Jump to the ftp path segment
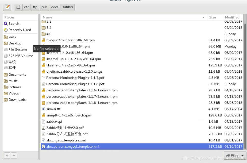The height and width of the screenshot is (163, 247). pyautogui.click(x=35, y=7)
